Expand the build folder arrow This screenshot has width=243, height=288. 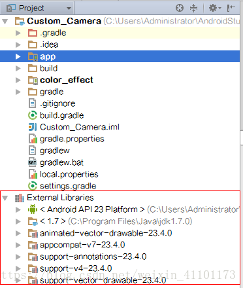(x=18, y=68)
